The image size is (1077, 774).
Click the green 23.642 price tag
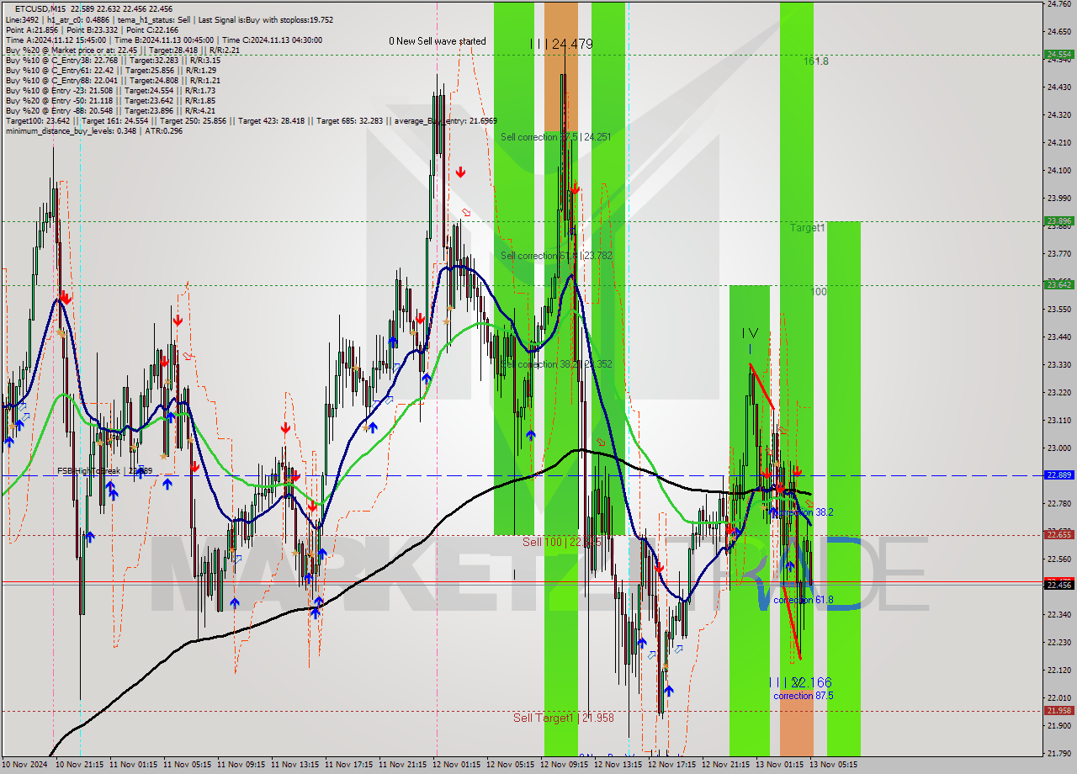point(1058,285)
